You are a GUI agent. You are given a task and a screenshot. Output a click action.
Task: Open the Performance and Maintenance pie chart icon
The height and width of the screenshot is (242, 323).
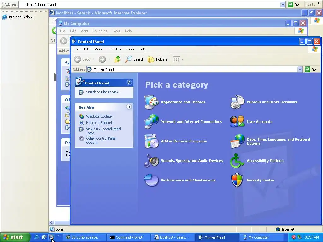(x=152, y=180)
